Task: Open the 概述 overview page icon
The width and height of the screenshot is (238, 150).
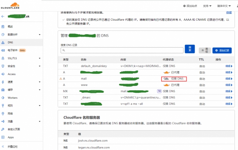Action: (x=3, y=26)
